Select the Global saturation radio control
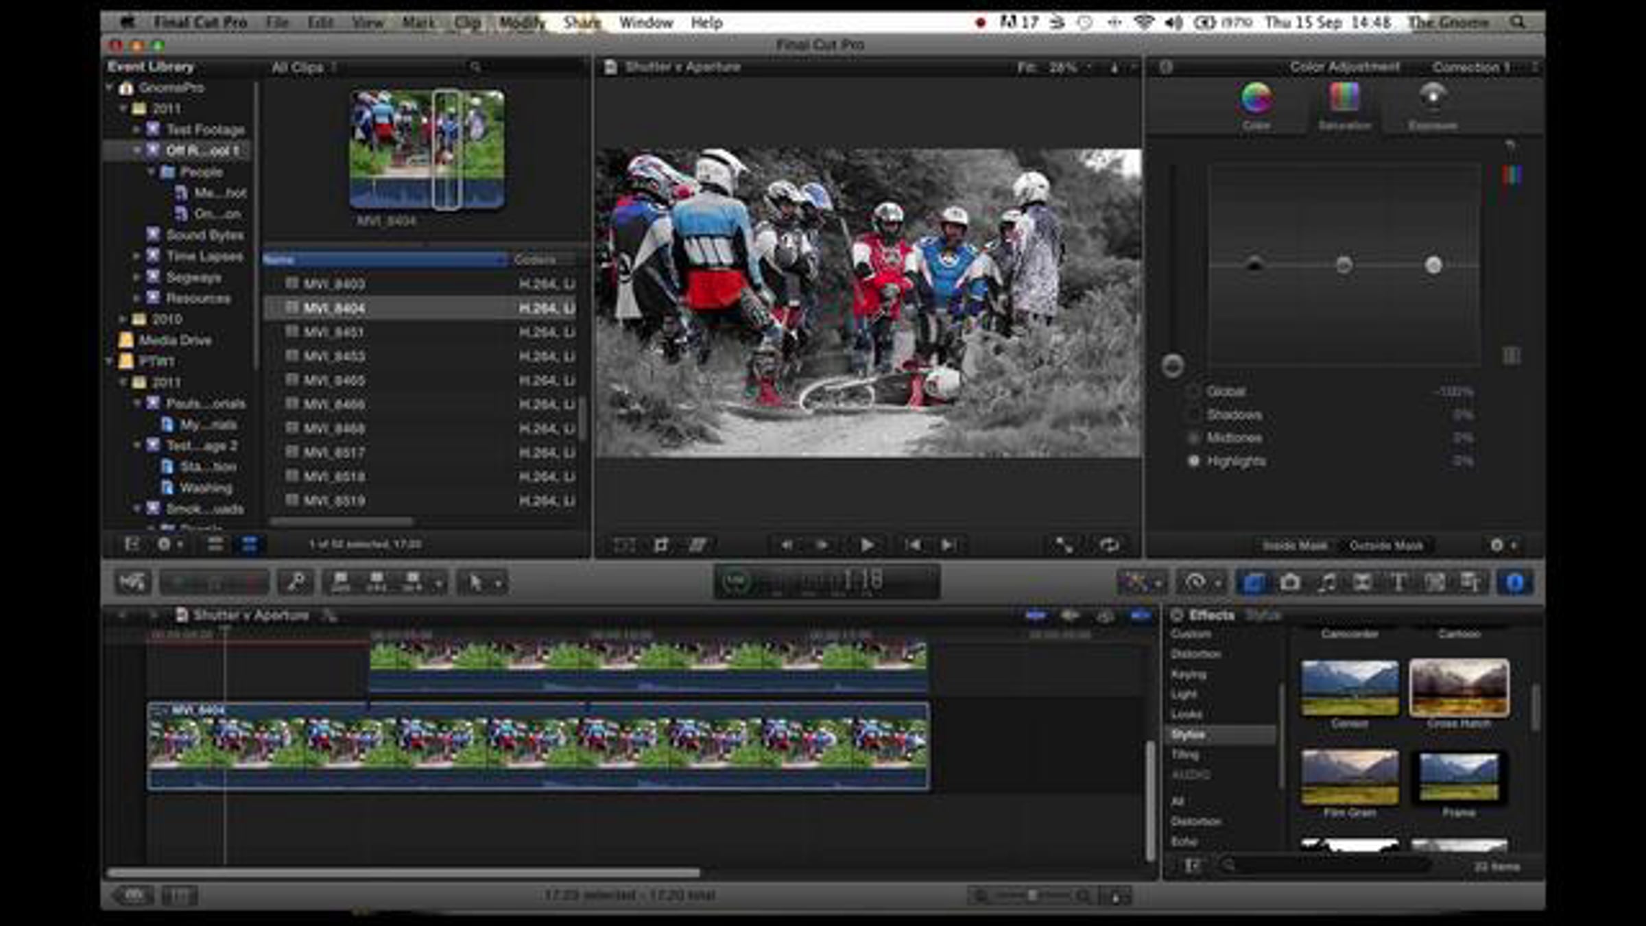Screen dimensions: 1646x926 pyautogui.click(x=1194, y=392)
